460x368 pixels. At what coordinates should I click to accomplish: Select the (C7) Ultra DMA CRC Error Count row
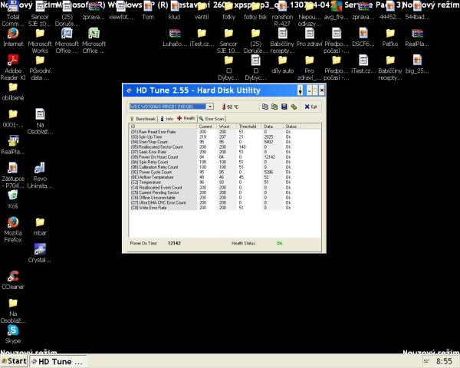tap(215, 202)
